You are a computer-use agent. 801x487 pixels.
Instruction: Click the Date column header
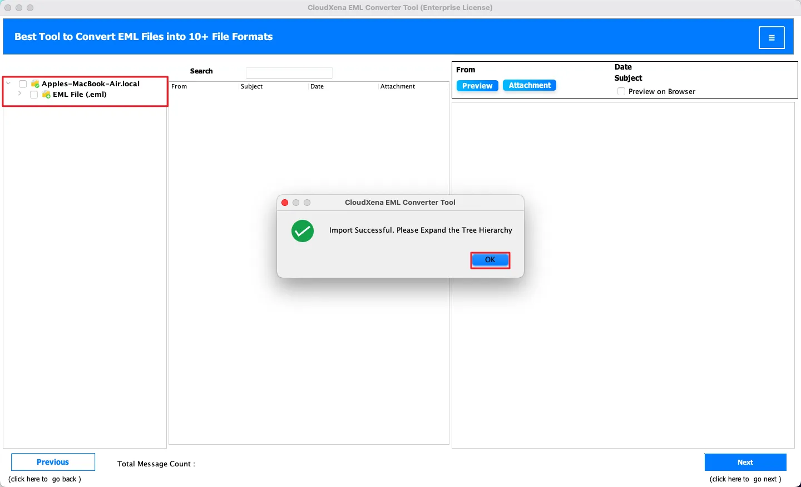click(x=317, y=86)
